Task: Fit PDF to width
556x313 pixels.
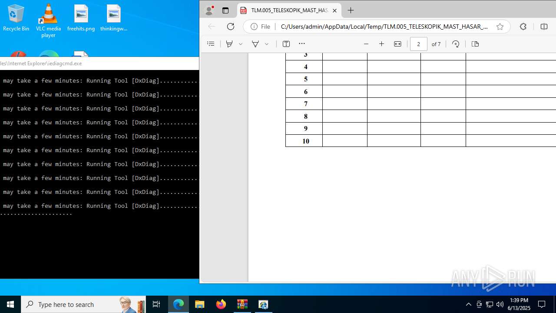Action: [397, 44]
